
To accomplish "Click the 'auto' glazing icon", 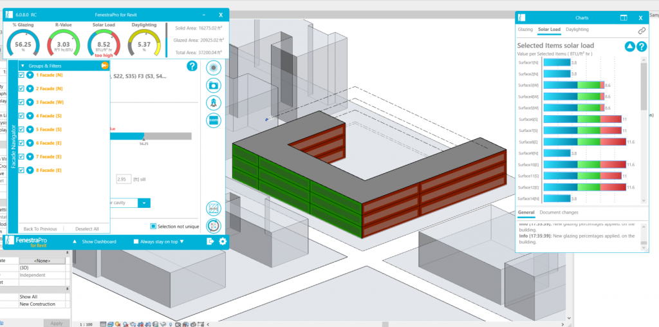I will pos(214,209).
